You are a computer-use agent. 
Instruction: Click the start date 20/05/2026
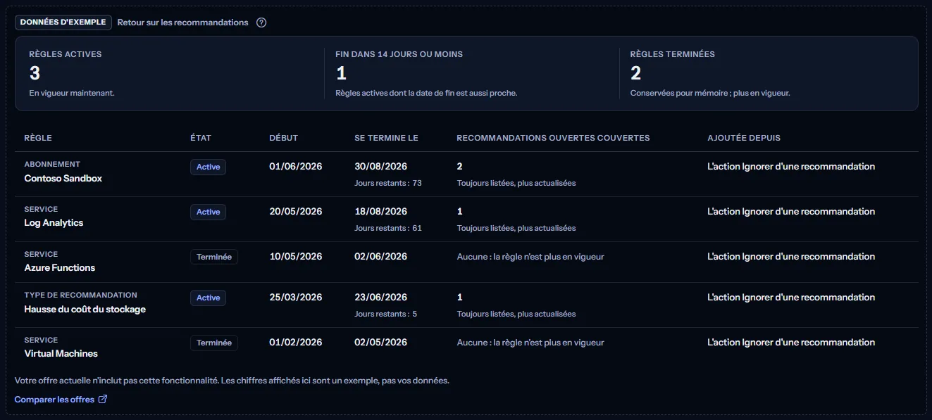tap(296, 212)
